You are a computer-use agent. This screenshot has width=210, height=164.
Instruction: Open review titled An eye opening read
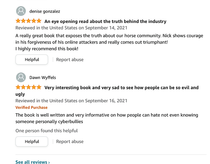pos(105,21)
